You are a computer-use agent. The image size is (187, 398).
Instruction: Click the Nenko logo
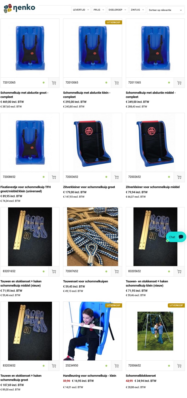pyautogui.click(x=19, y=8)
